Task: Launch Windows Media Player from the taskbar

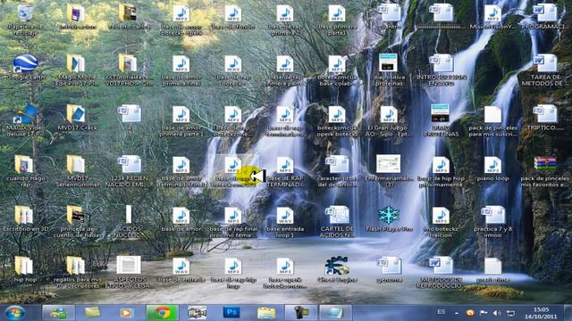Action: [127, 313]
